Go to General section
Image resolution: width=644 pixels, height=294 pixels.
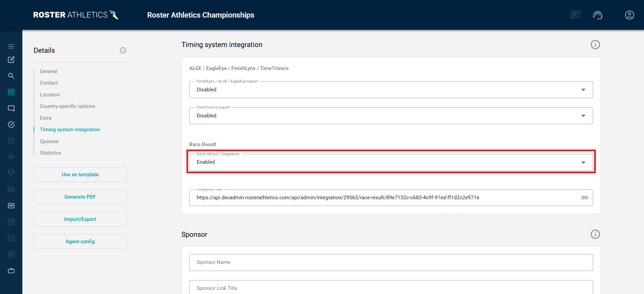[48, 71]
